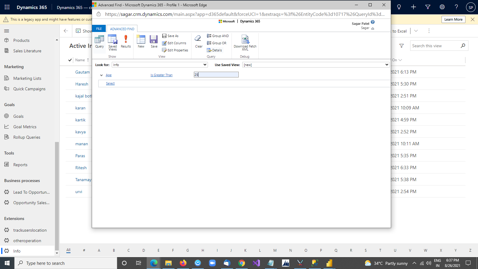Click the Is Greater Than operator link
The image size is (478, 269).
[x=161, y=75]
